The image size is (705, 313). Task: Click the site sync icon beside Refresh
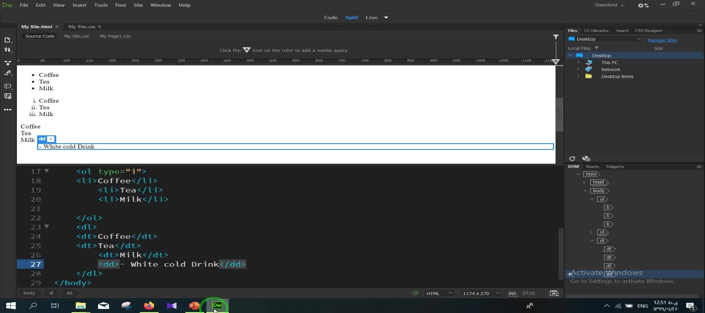(x=586, y=158)
